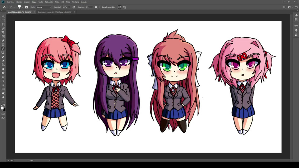Open the Layers panel icon

coord(296,30)
